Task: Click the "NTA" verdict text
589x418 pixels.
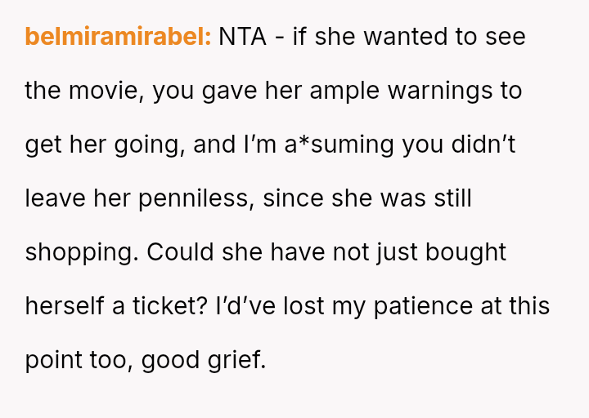Action: pos(242,37)
